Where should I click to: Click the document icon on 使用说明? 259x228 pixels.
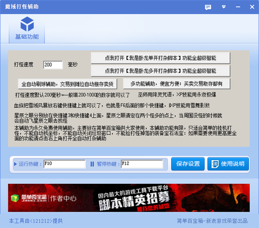pyautogui.click(x=215, y=164)
